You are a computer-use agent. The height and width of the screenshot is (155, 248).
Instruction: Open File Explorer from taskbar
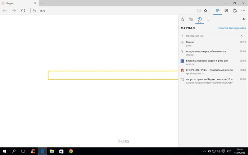click(x=52, y=151)
